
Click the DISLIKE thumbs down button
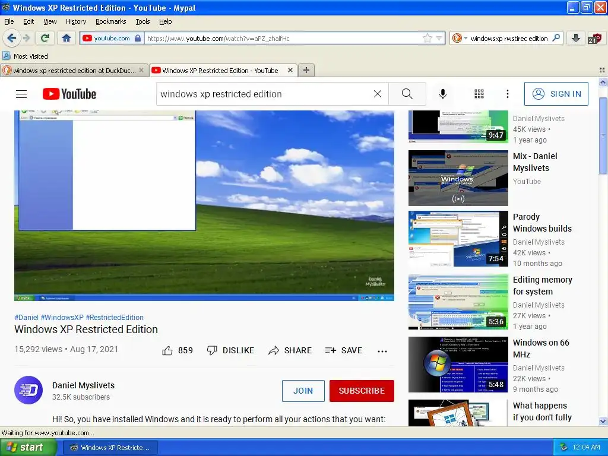[x=230, y=350]
